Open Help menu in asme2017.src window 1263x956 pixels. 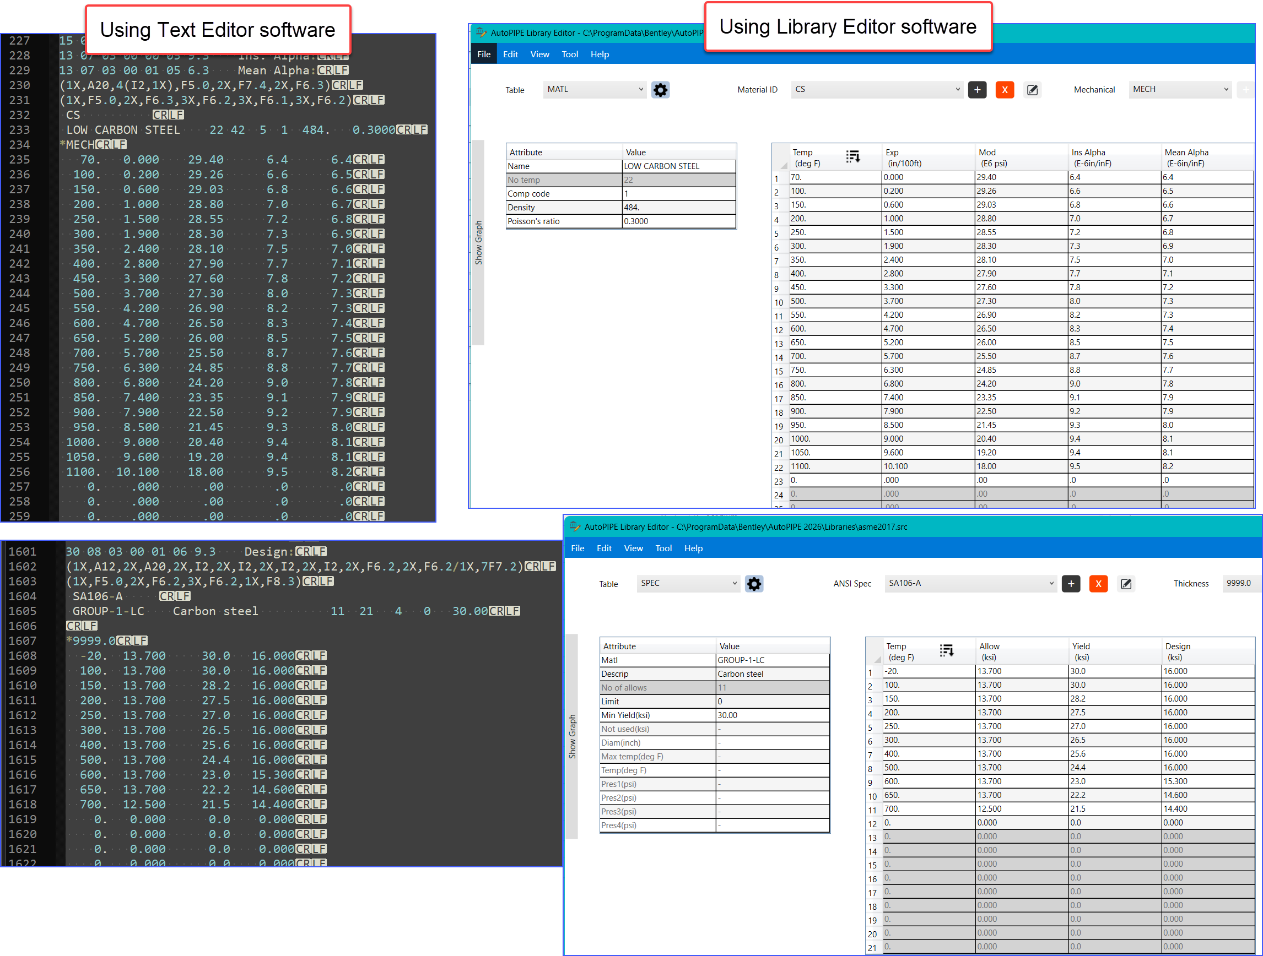click(693, 548)
